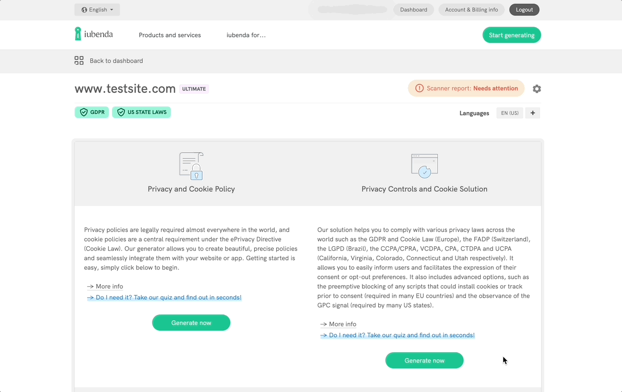Click the scanner report warning icon
622x392 pixels.
coord(419,89)
